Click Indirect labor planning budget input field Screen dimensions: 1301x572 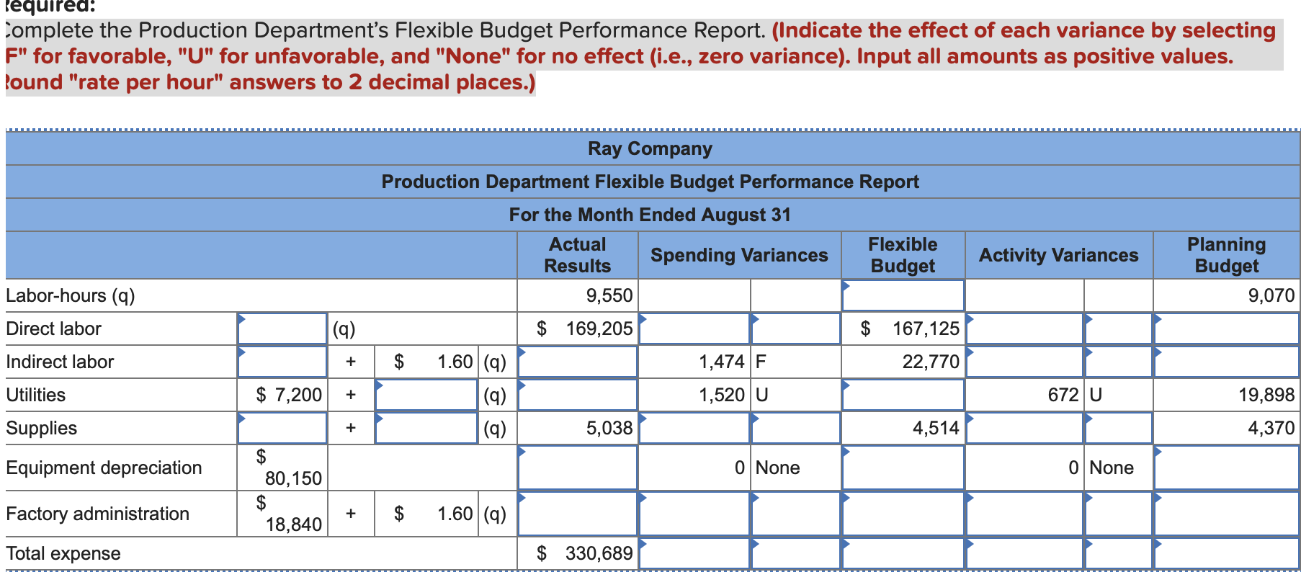point(1227,362)
